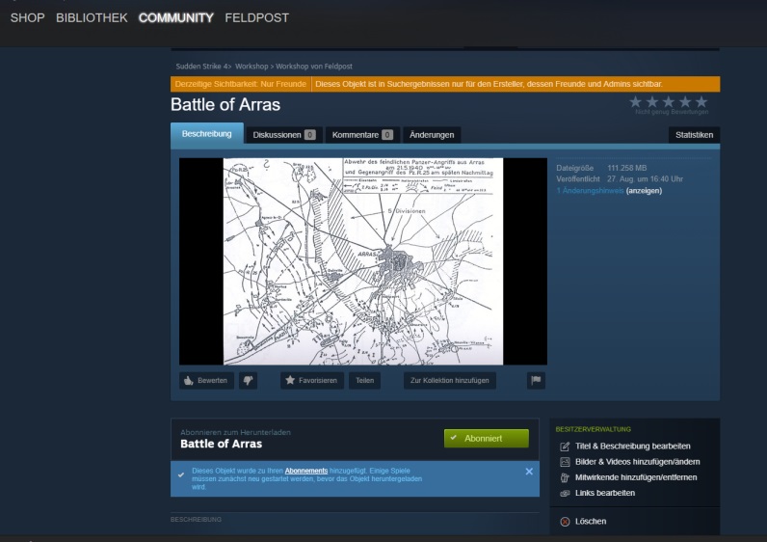This screenshot has width=767, height=542.
Task: Switch to the Kommentare tab
Action: pos(362,135)
